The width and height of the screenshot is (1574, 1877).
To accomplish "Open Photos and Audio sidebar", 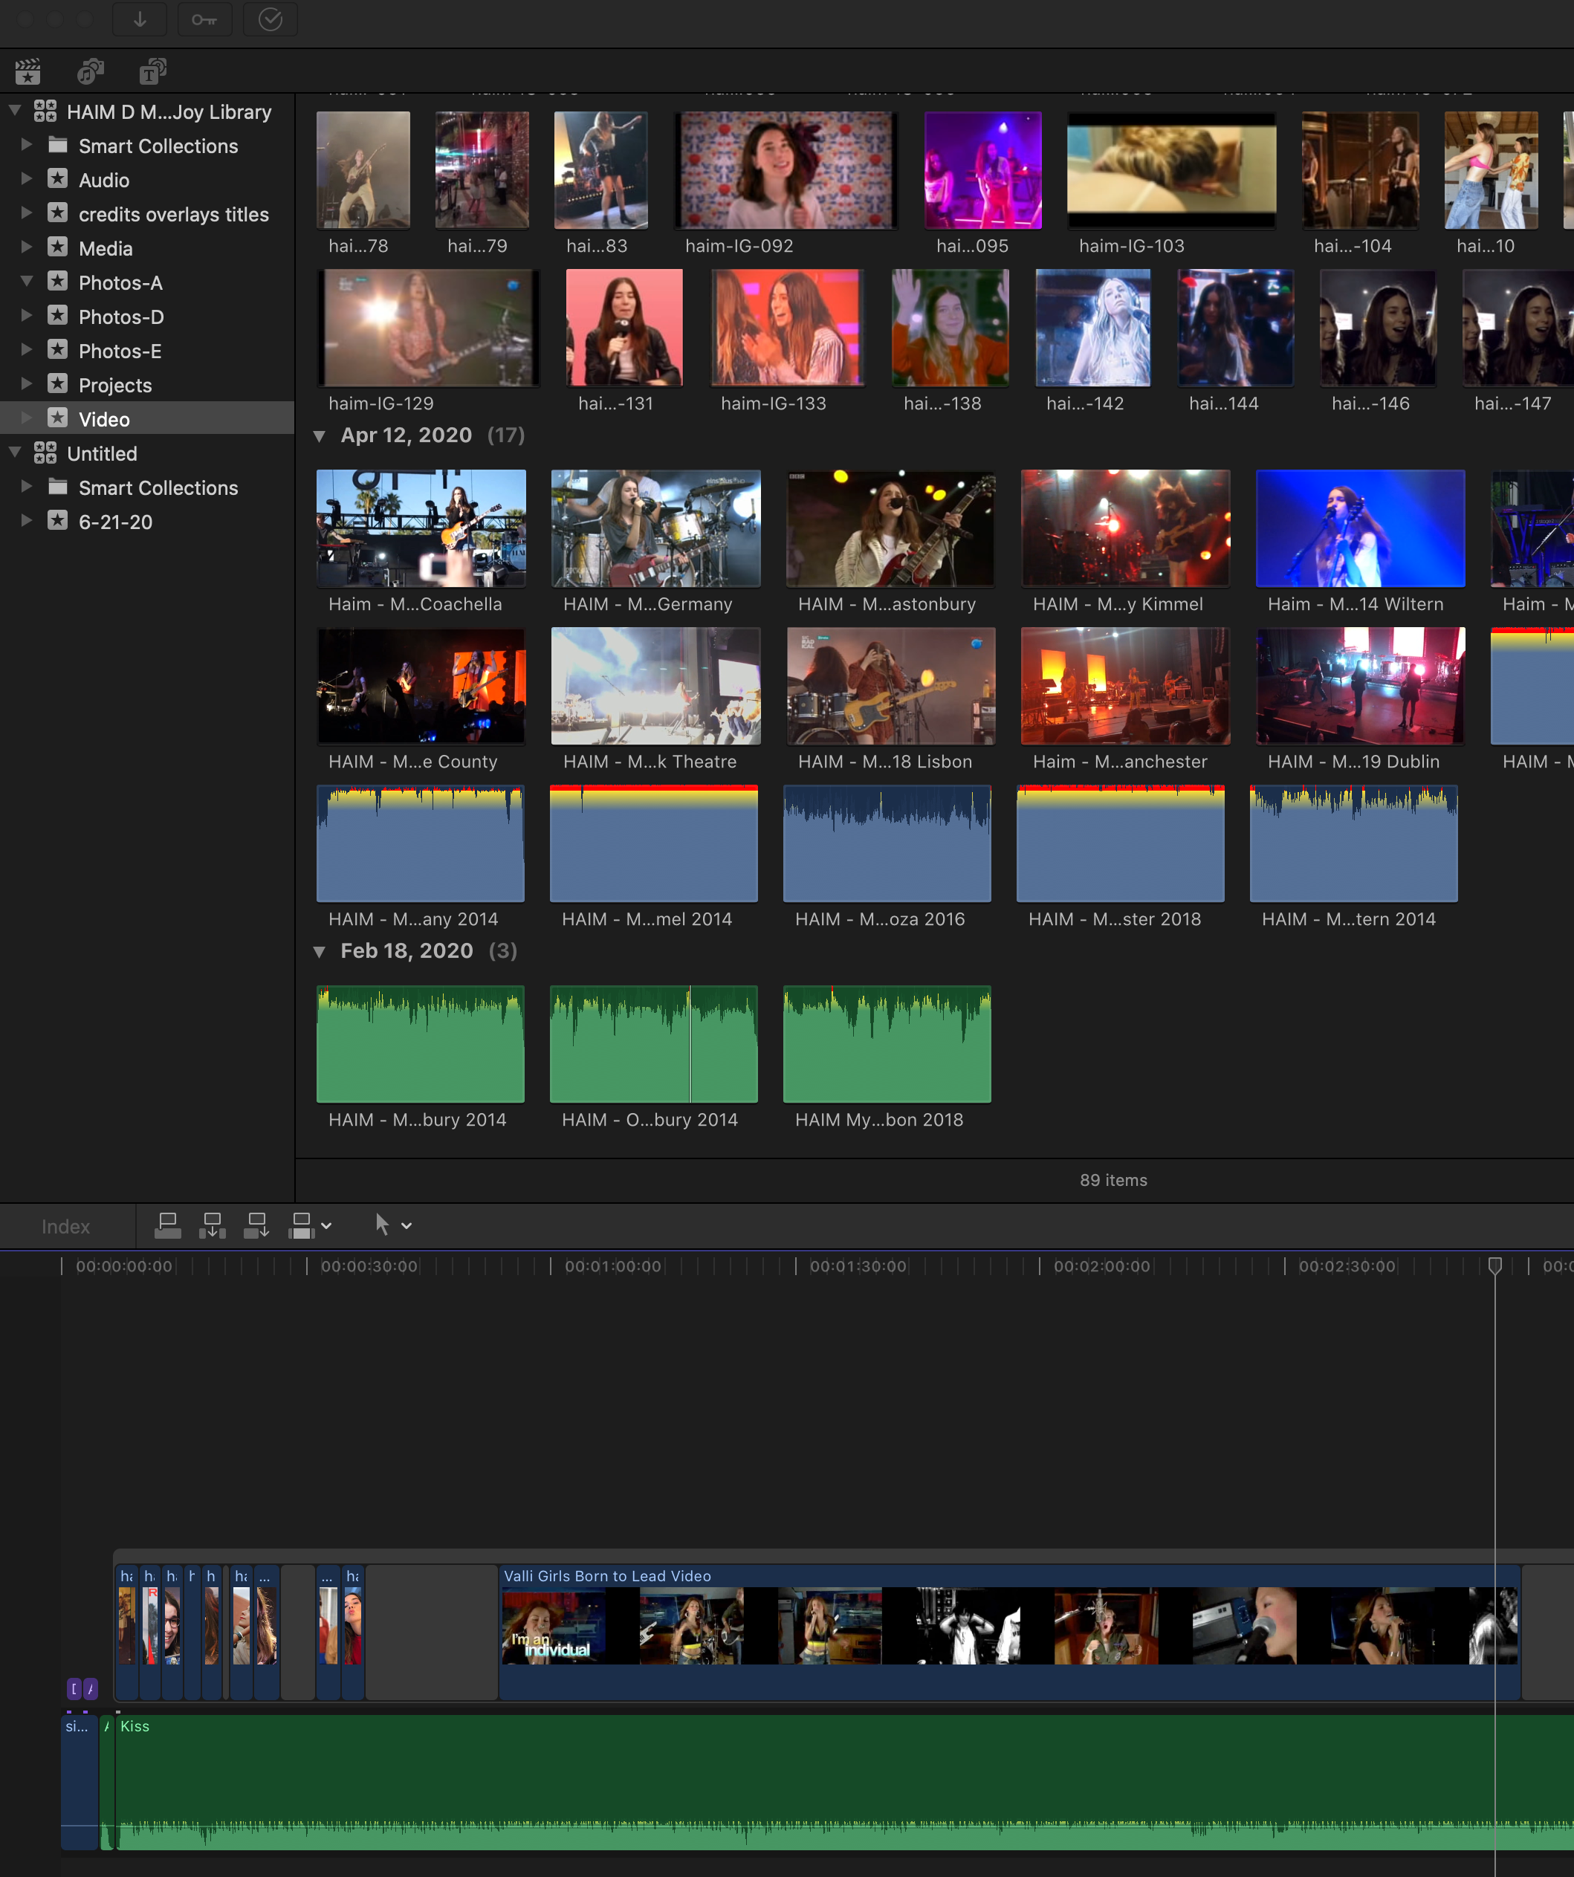I will click(90, 71).
